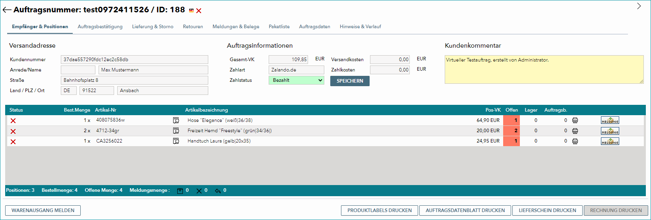This screenshot has width=651, height=220.
Task: Open article details icon for CA3256022
Action: pyautogui.click(x=176, y=141)
